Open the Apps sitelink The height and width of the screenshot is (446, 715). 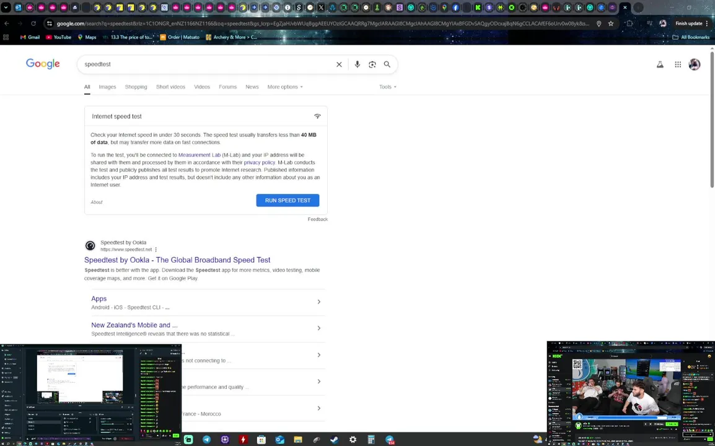pos(99,299)
